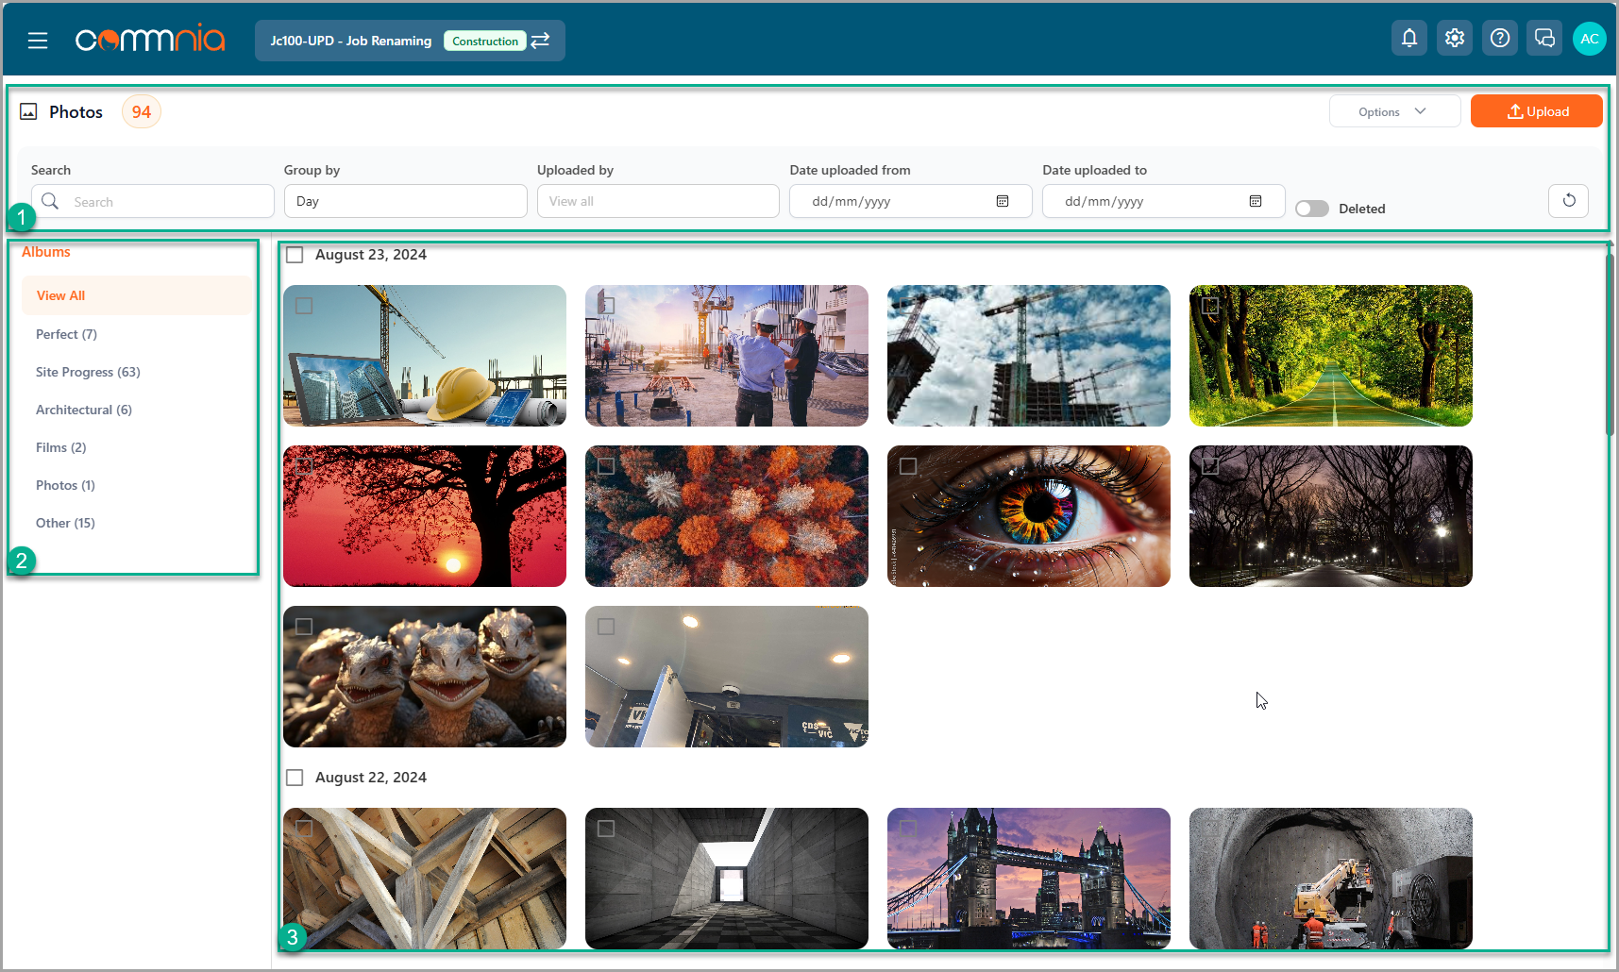The width and height of the screenshot is (1619, 972).
Task: Open notifications bell
Action: 1408,39
